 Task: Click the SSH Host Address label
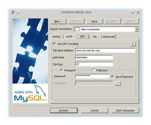click(63, 50)
